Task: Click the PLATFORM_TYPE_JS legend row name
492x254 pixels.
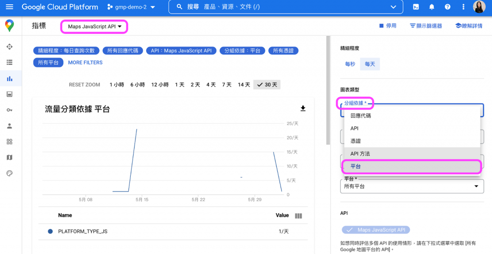Action: [83, 231]
